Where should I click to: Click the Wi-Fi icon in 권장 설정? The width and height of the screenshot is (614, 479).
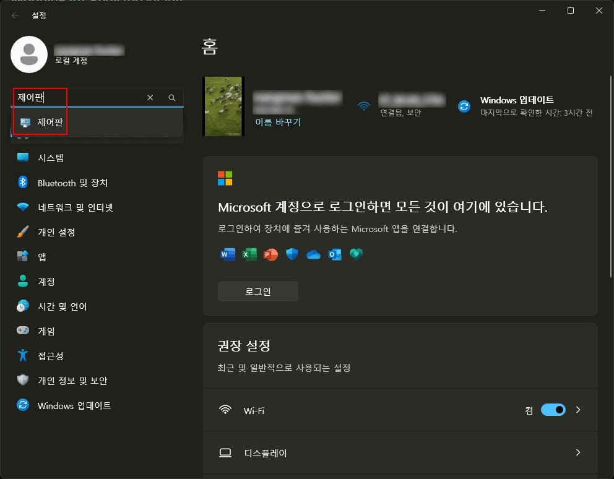225,410
